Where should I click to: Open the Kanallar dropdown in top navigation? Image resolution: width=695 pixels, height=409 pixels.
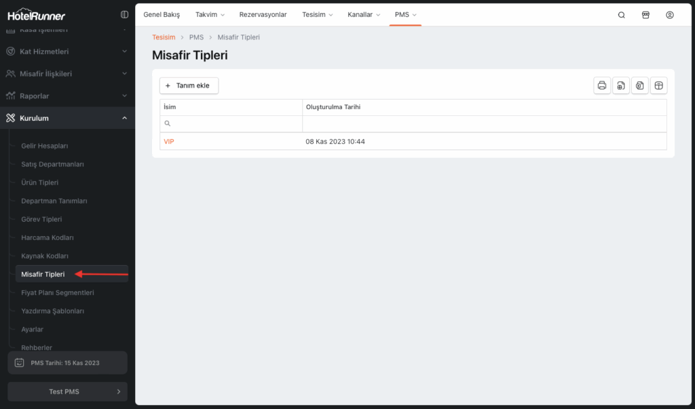(x=363, y=15)
